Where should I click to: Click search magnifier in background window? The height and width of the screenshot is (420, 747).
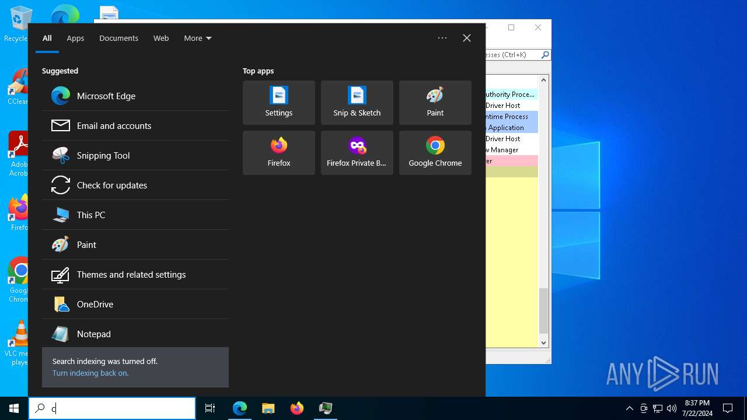545,55
